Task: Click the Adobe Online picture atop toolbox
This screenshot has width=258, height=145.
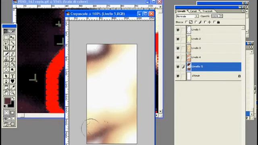Action: (x=9, y=31)
